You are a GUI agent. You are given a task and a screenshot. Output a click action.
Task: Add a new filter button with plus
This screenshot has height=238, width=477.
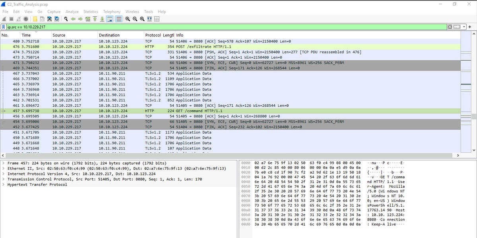point(470,27)
